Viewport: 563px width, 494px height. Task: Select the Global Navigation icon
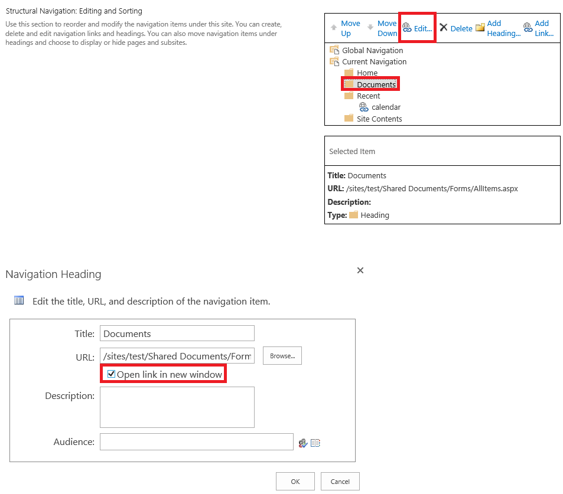tap(336, 50)
